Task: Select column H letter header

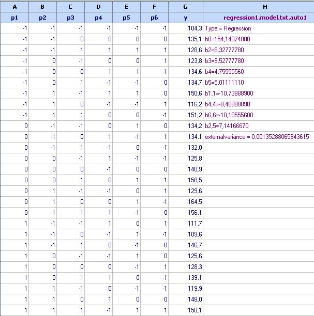Action: point(259,6)
